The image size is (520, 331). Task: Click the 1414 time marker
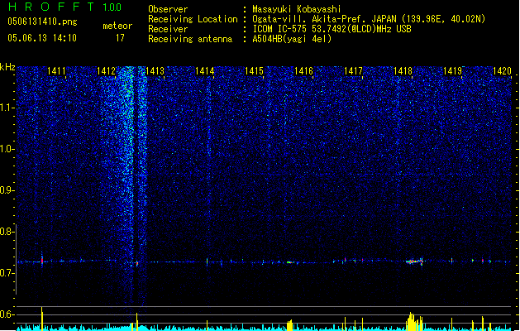tap(205, 70)
